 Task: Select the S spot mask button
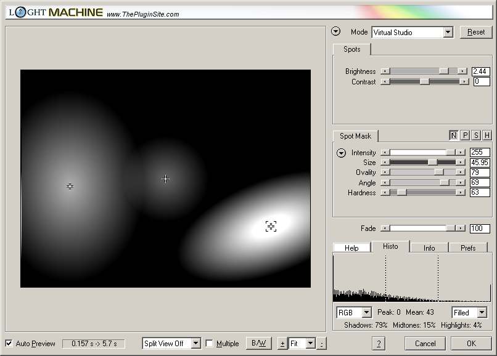click(476, 136)
